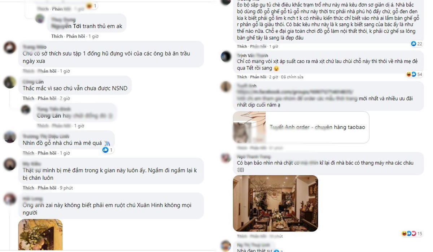Image resolution: width=433 pixels, height=252 pixels.
Task: Open Tuyết Anh order taobao link preview
Action: pos(301,127)
